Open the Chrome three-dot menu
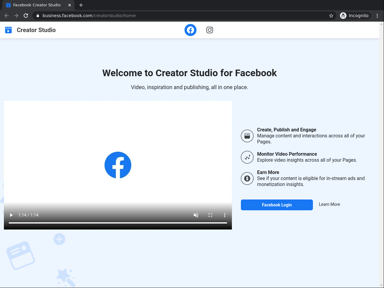Screen dimensions: 384x288 pos(377,16)
